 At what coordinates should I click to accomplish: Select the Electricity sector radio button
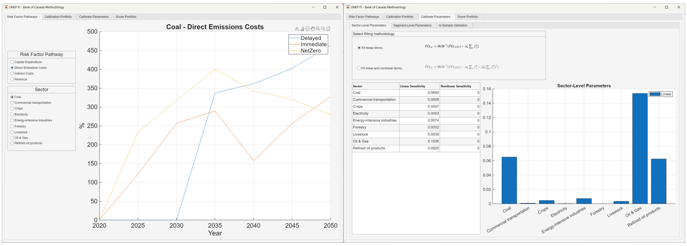coord(12,115)
